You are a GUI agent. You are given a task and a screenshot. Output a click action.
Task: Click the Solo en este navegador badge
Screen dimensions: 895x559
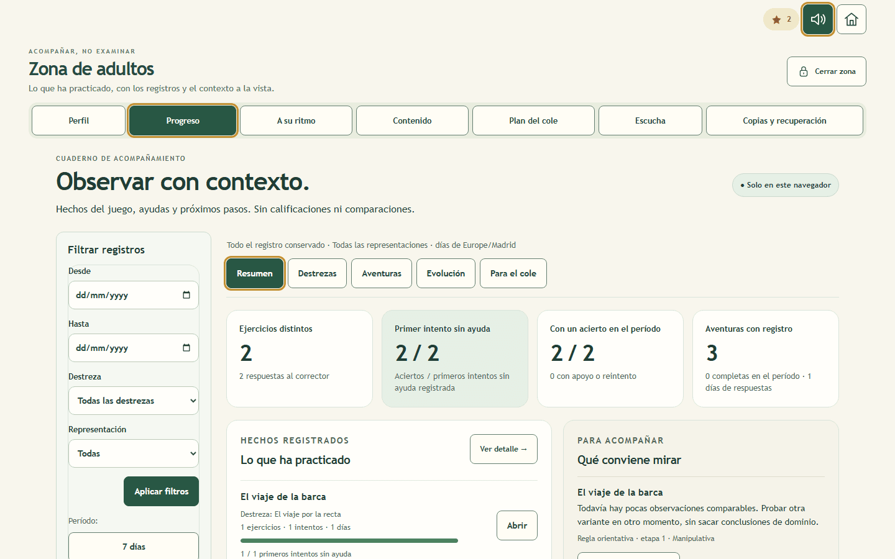coord(786,185)
